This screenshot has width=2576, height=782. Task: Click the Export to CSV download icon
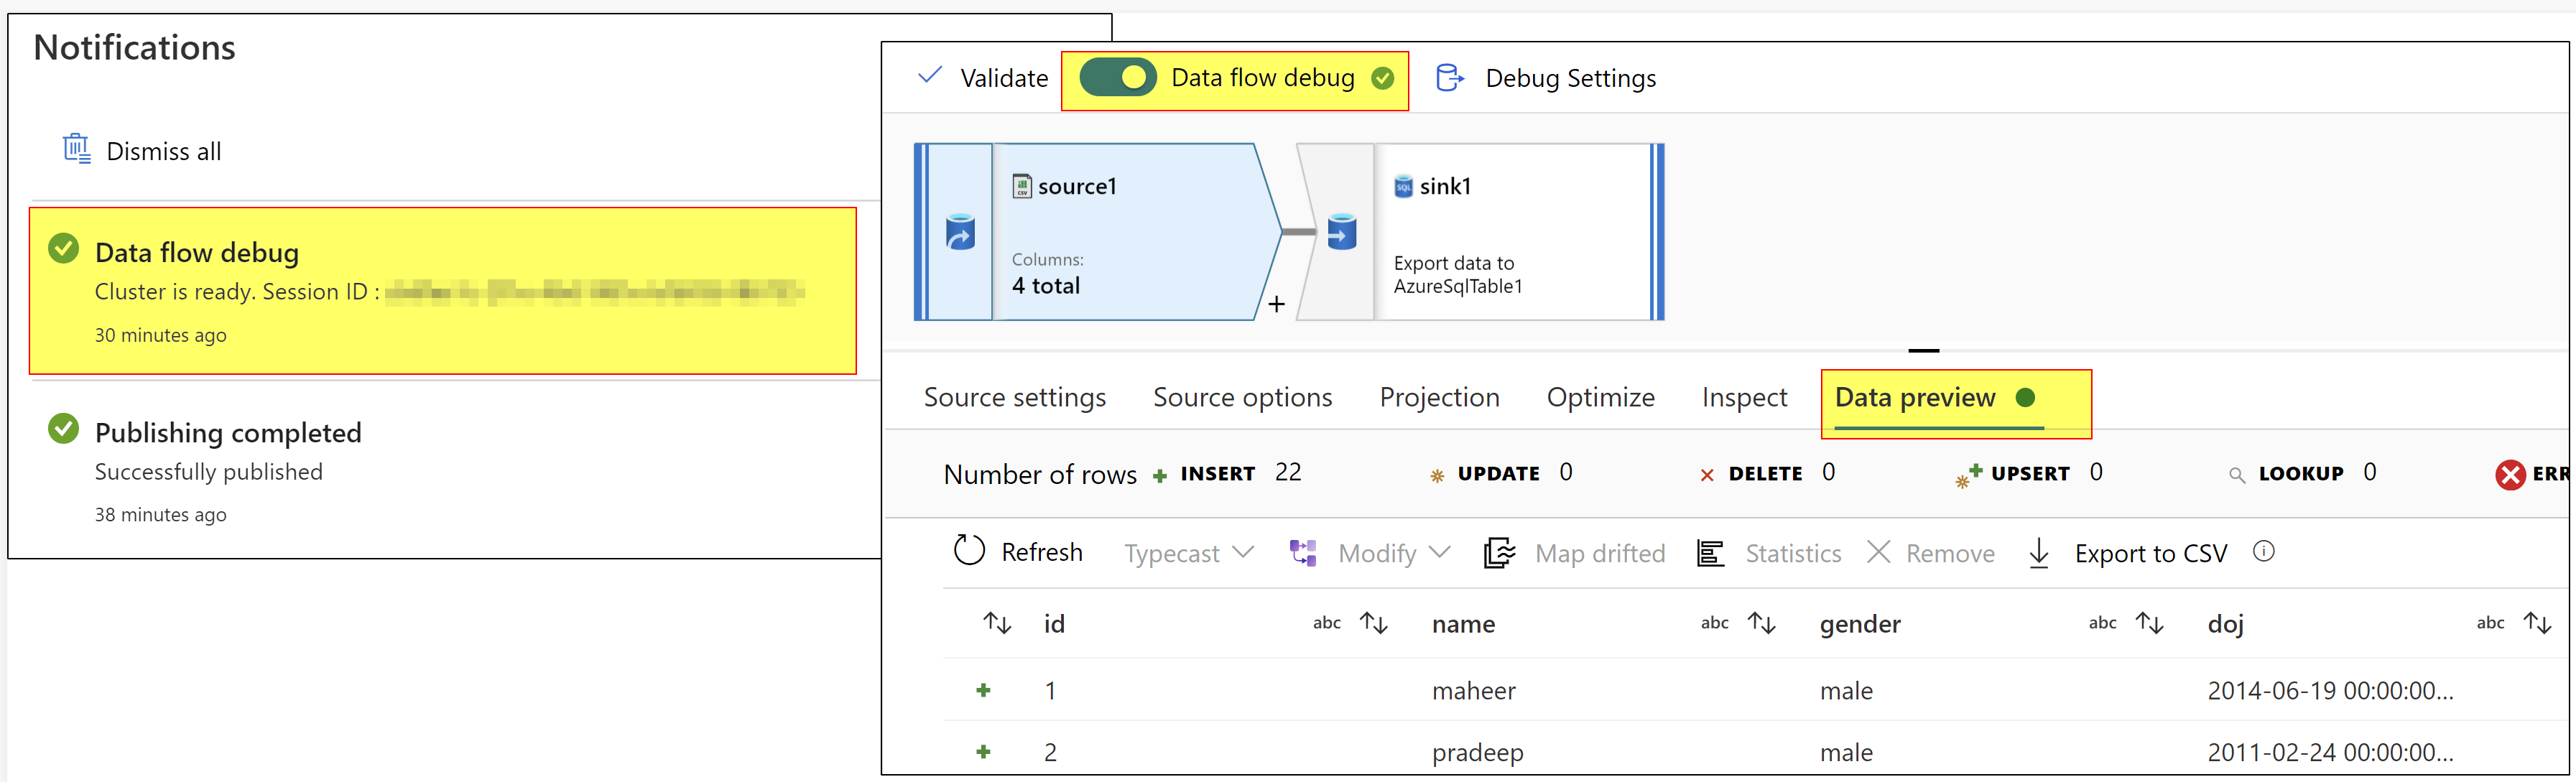pyautogui.click(x=2037, y=553)
